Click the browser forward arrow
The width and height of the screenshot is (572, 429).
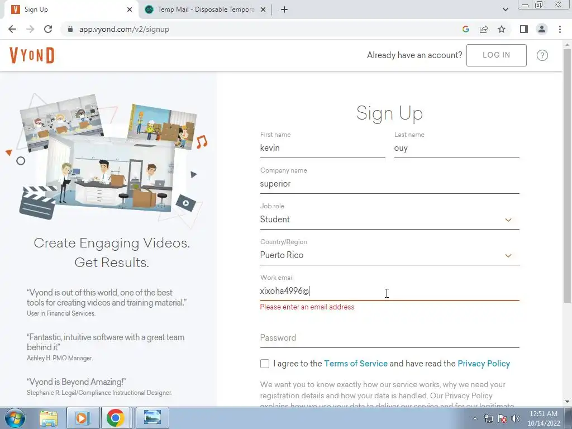pos(30,29)
